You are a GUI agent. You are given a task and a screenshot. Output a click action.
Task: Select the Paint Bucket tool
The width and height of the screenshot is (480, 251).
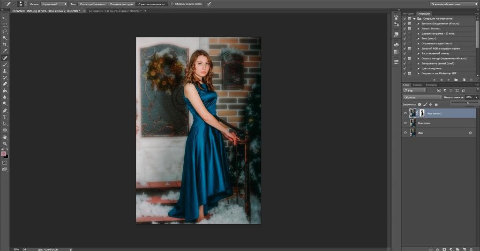point(5,91)
